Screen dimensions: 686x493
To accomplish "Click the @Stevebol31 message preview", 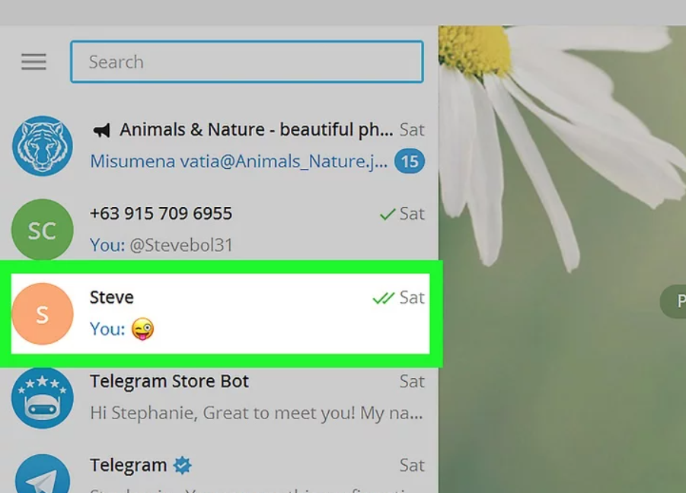I will point(161,245).
